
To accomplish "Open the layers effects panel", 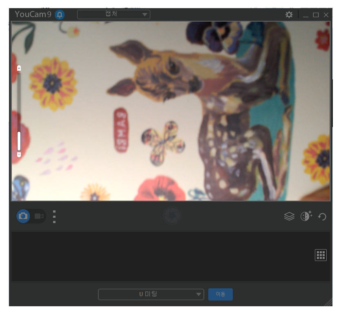I will tap(289, 216).
